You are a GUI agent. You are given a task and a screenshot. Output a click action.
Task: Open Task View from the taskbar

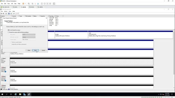(11, 94)
